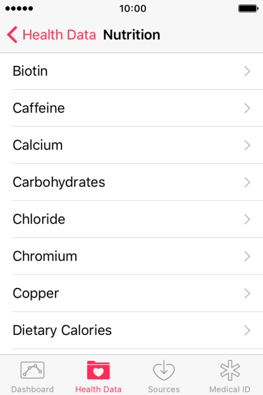Switch to the Dashboard tab label
This screenshot has width=263, height=395.
click(32, 389)
